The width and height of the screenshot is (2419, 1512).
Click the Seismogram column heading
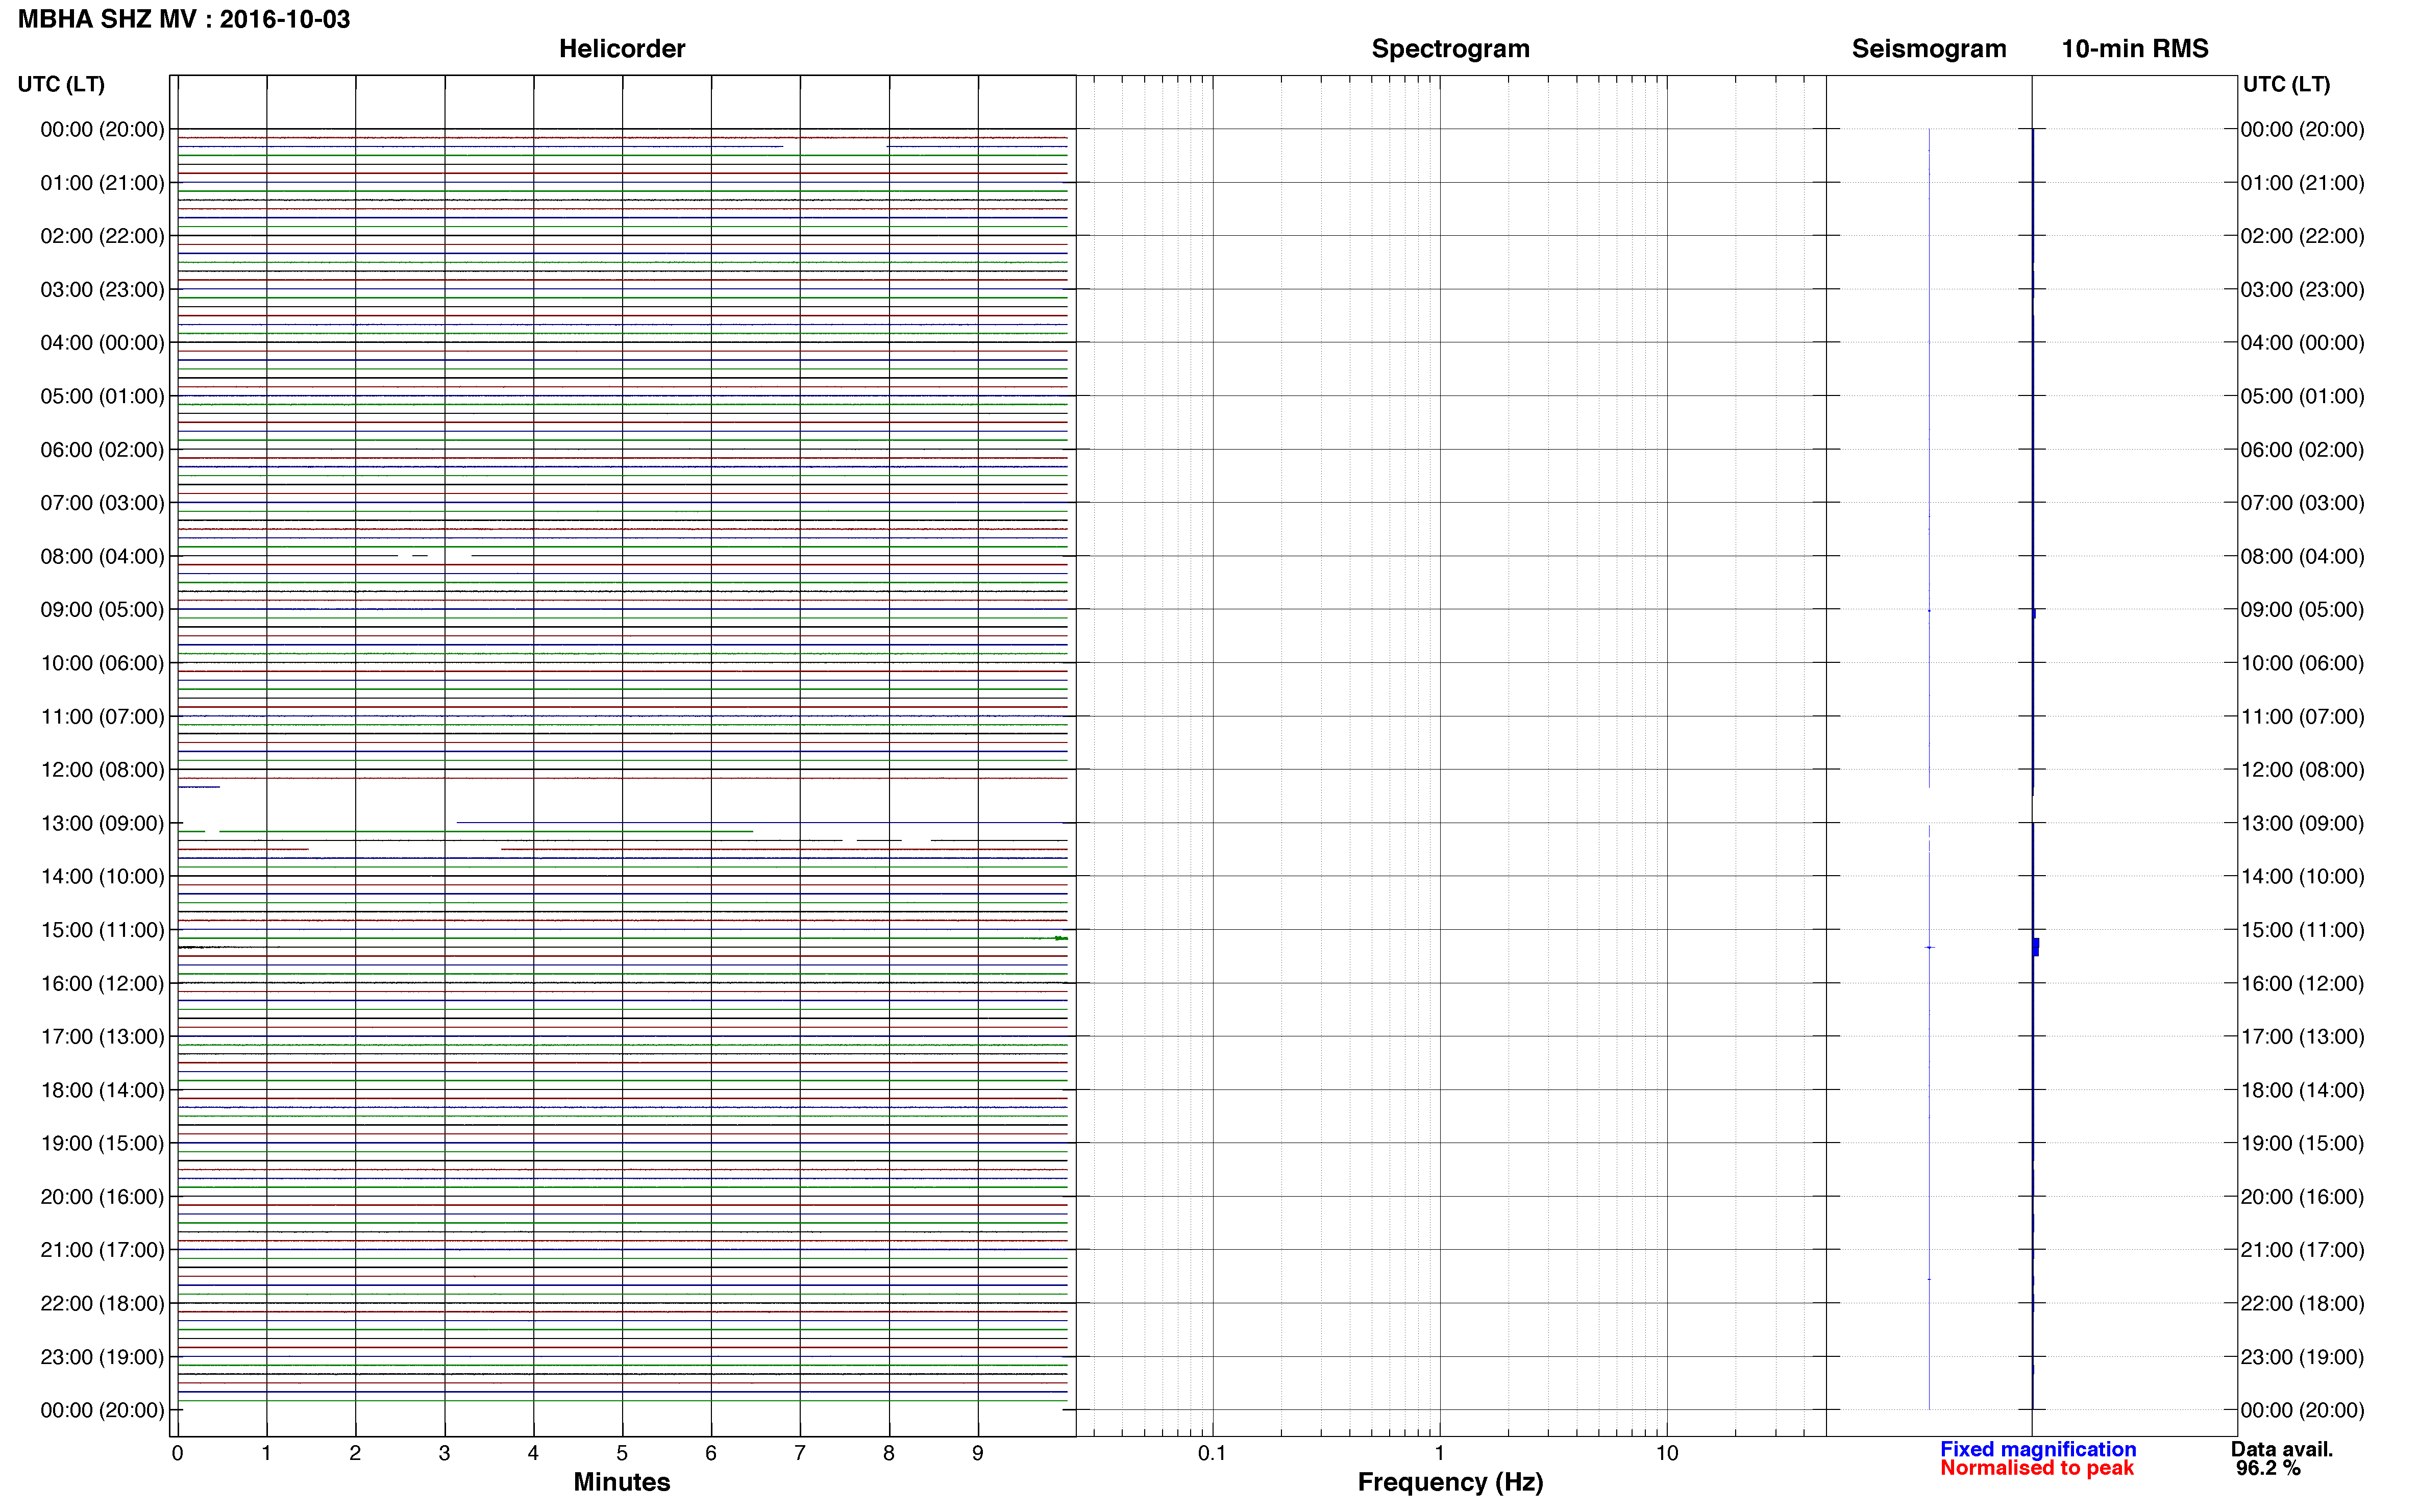[x=1929, y=49]
